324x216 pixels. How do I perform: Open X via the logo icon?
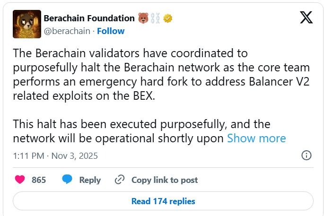[x=306, y=19]
